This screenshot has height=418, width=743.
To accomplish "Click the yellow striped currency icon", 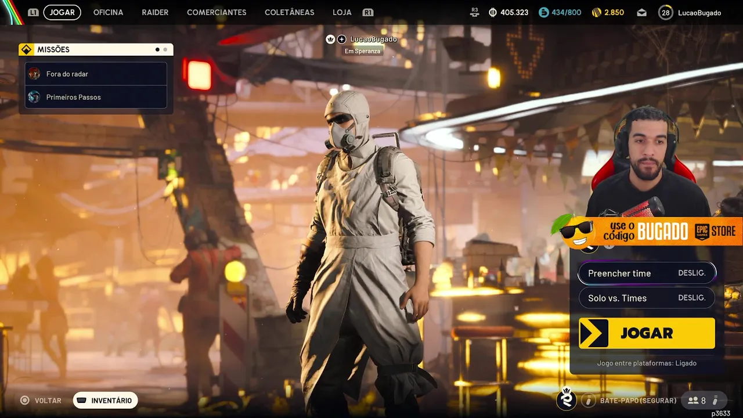I will coord(597,12).
